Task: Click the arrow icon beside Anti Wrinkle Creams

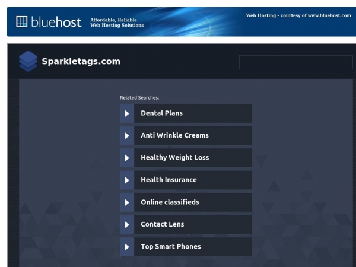Action: [127, 135]
